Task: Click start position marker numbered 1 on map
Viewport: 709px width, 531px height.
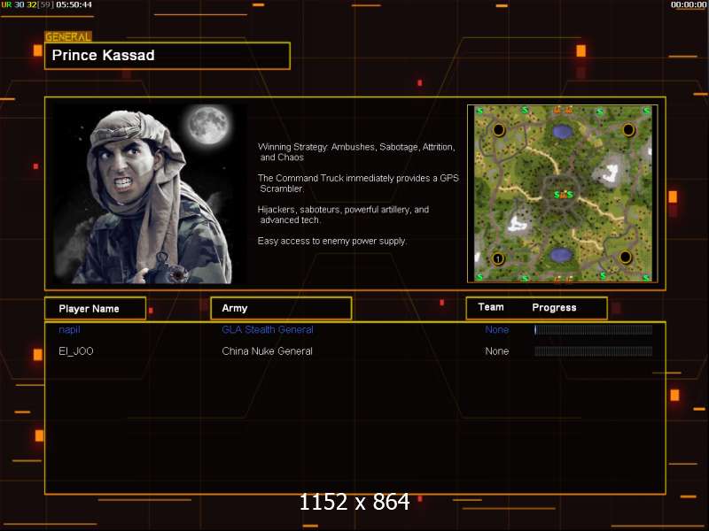Action: point(498,258)
